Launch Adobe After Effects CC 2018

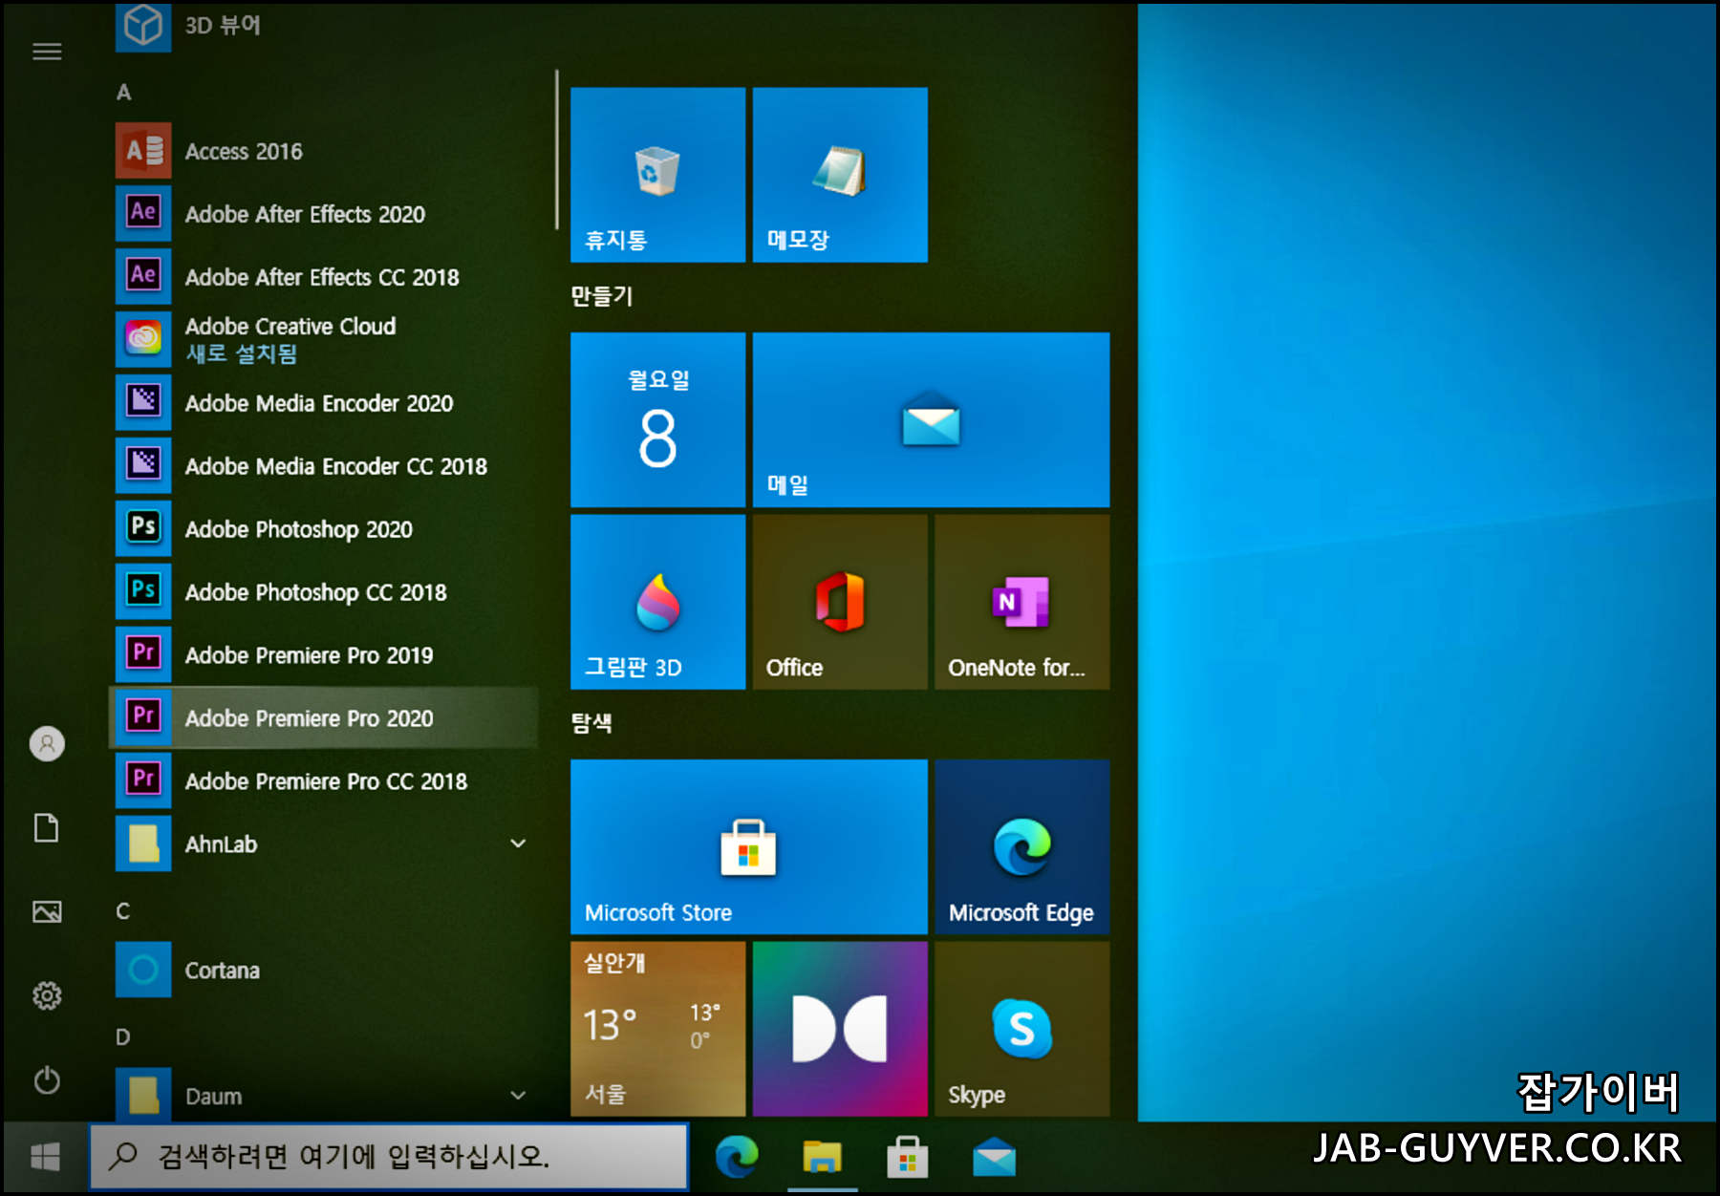coord(323,277)
